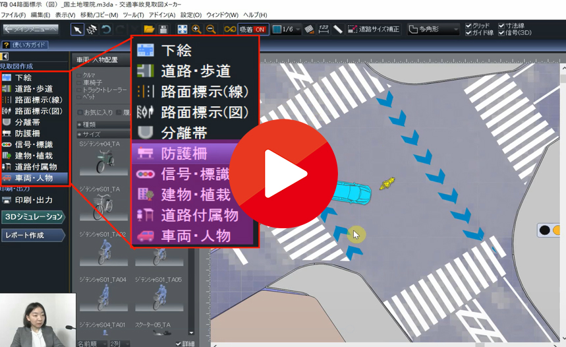The image size is (566, 347).
Task: Toggle the 吸着 ON snap button
Action: pyautogui.click(x=253, y=30)
